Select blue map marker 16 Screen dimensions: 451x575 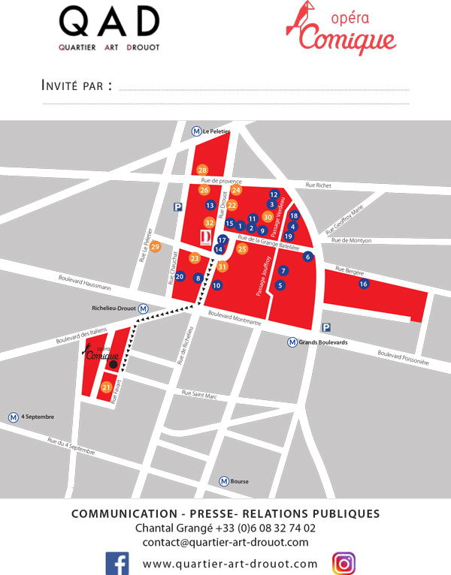point(364,284)
